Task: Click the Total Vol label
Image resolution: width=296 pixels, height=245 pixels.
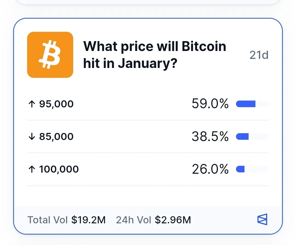Action: (47, 220)
